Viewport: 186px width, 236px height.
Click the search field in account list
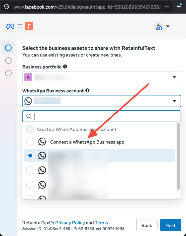point(102,116)
